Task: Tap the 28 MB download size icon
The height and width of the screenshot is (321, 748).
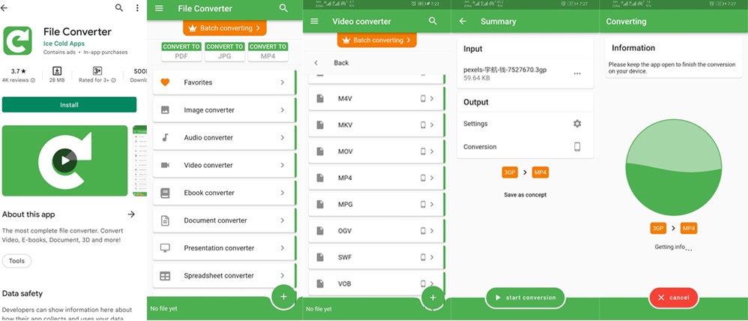Action: pyautogui.click(x=57, y=70)
